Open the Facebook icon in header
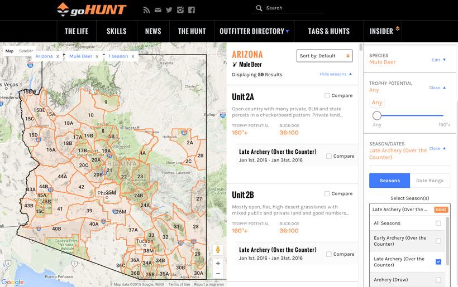 point(192,10)
